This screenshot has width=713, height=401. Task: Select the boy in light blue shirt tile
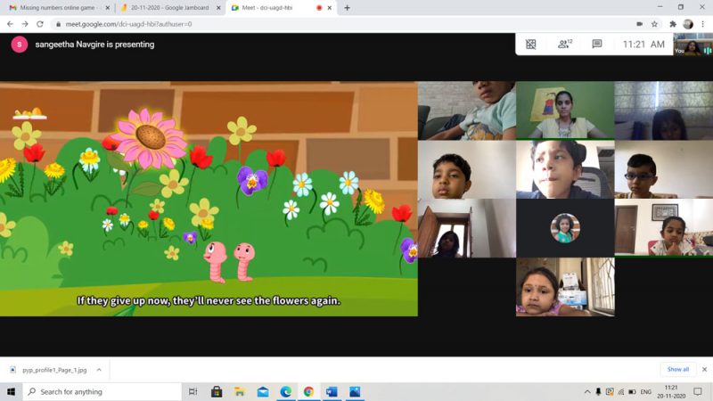point(466,110)
